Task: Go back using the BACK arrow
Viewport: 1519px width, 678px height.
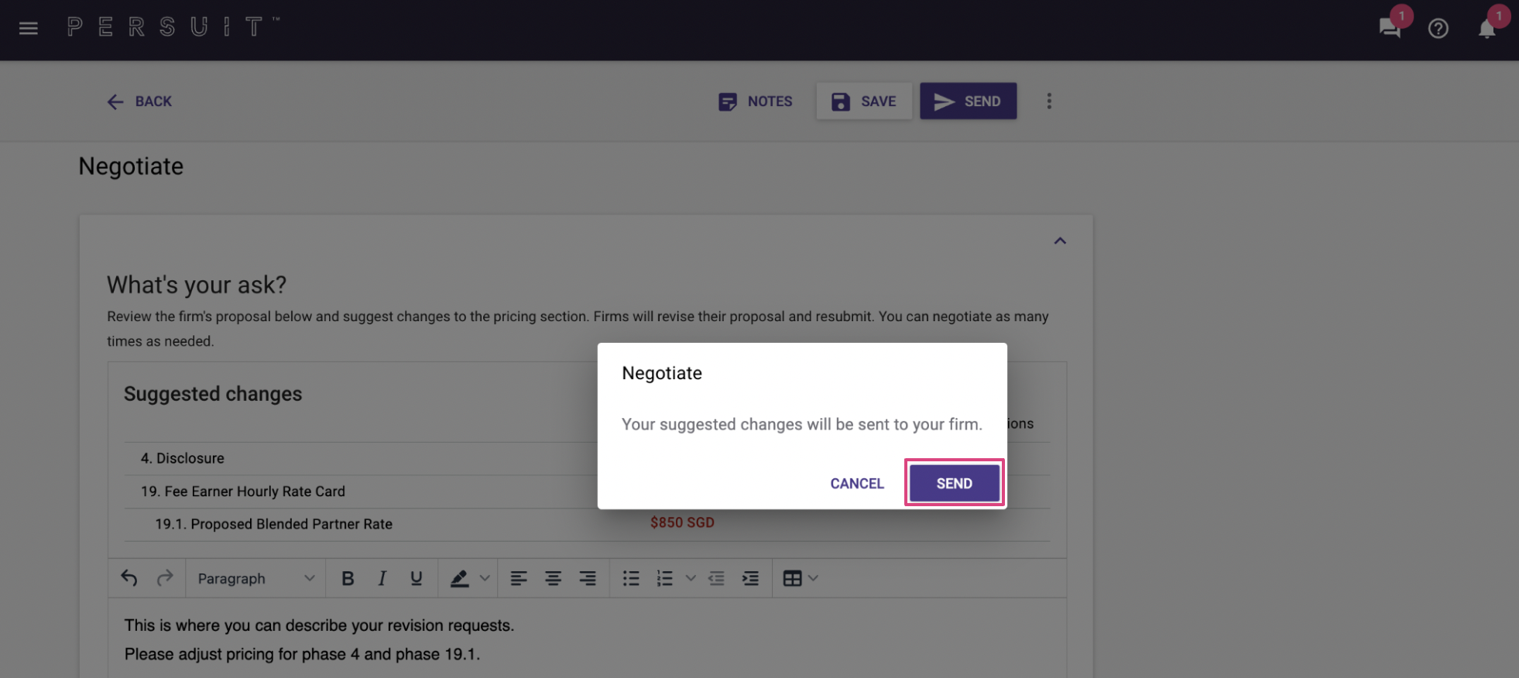Action: pos(139,101)
